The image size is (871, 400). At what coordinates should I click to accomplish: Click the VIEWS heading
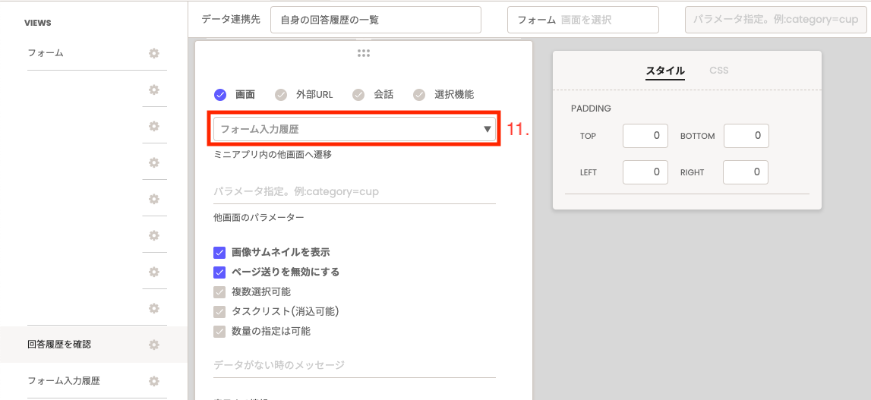(x=38, y=23)
